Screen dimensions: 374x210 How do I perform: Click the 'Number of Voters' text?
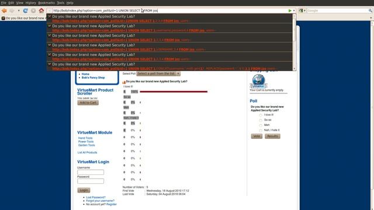point(134,187)
